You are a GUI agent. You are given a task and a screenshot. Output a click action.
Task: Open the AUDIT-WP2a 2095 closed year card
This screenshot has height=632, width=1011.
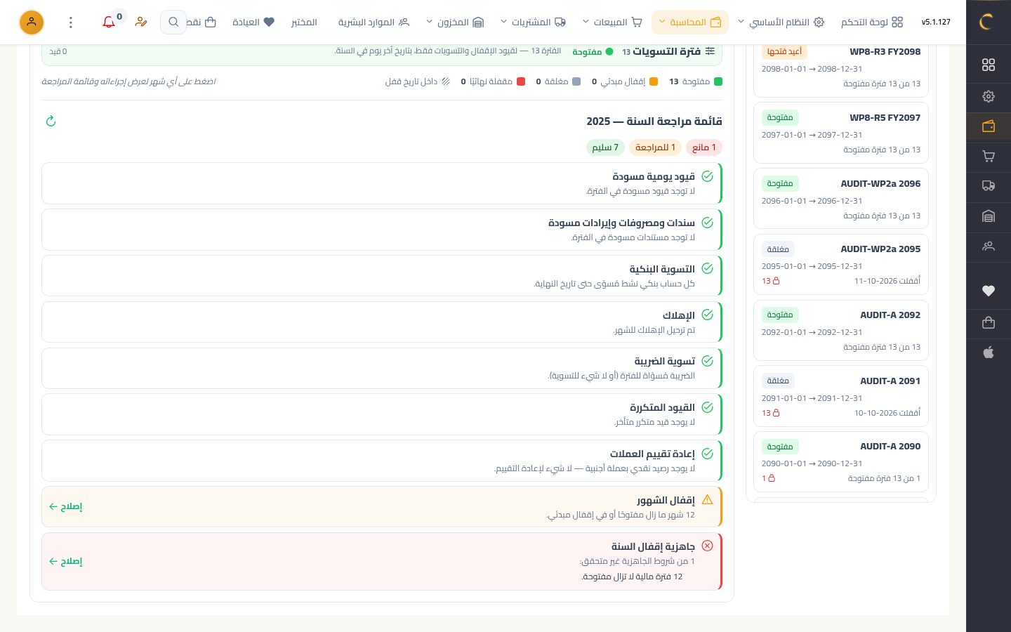[x=841, y=265]
